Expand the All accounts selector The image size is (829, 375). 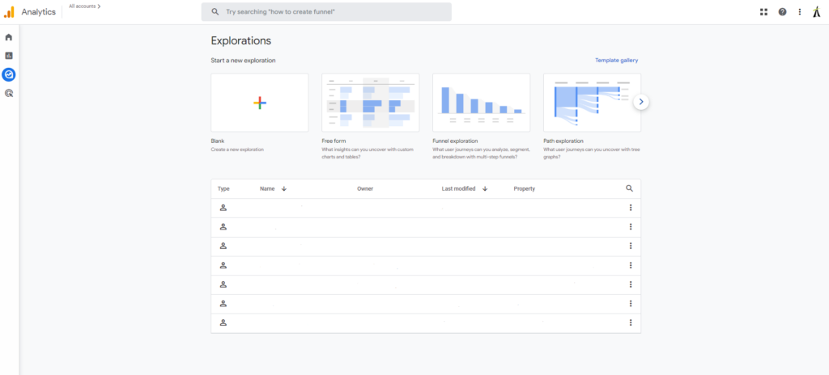point(84,6)
